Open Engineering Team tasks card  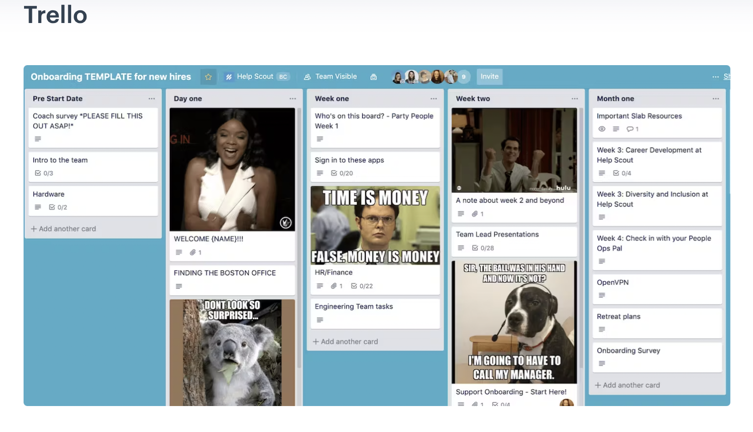[375, 313]
